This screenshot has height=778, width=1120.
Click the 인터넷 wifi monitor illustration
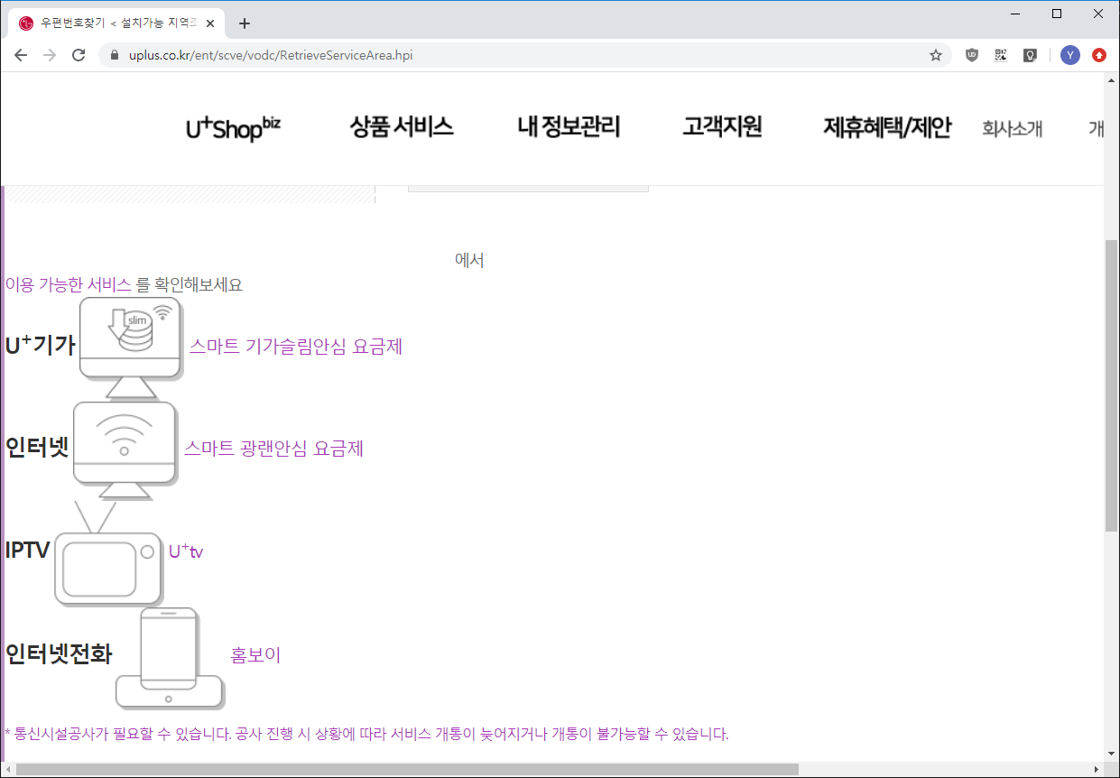pyautogui.click(x=125, y=449)
